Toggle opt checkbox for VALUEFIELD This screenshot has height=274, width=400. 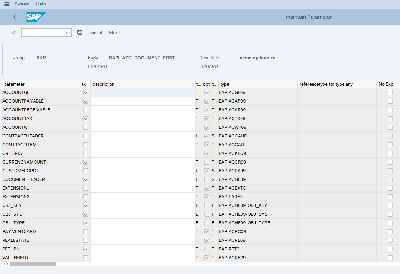pyautogui.click(x=207, y=258)
